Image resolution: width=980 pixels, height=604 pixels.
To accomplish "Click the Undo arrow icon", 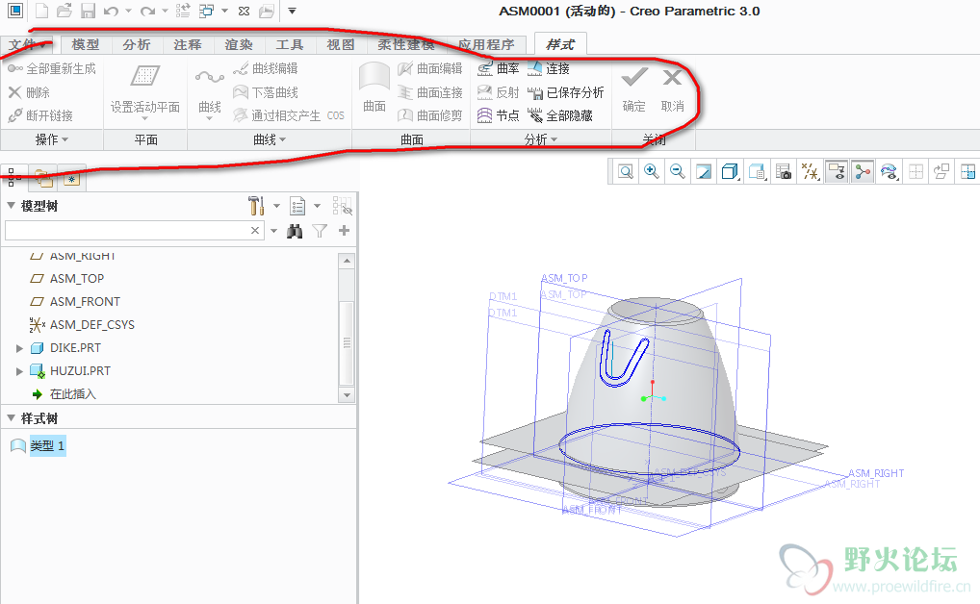I will [x=111, y=11].
